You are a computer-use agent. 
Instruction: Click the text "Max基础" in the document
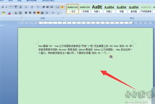tap(43, 46)
